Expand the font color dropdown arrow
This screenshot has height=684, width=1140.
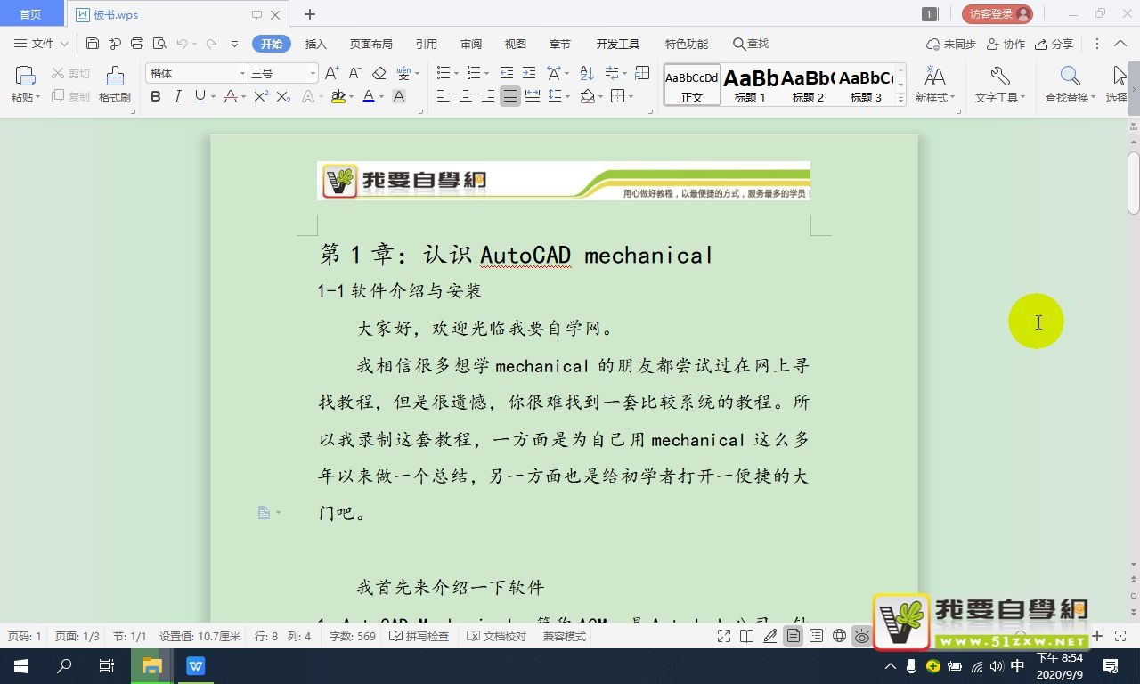click(382, 96)
